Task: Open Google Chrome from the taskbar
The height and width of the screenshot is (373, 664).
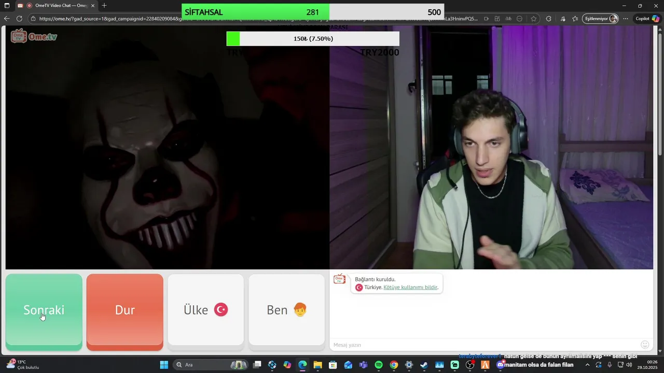Action: (394, 365)
